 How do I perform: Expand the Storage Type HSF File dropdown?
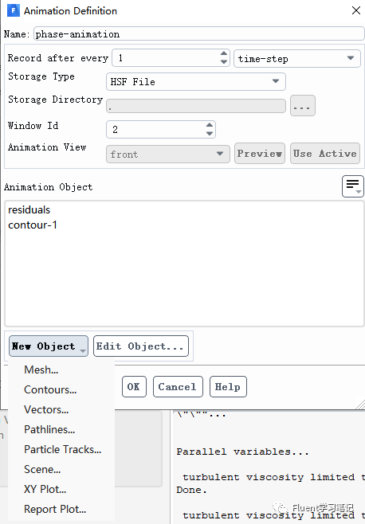(x=196, y=81)
